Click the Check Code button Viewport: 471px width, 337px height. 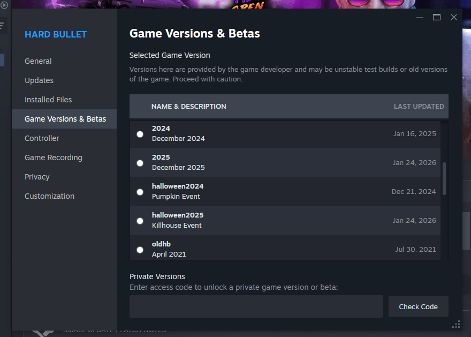pyautogui.click(x=419, y=306)
